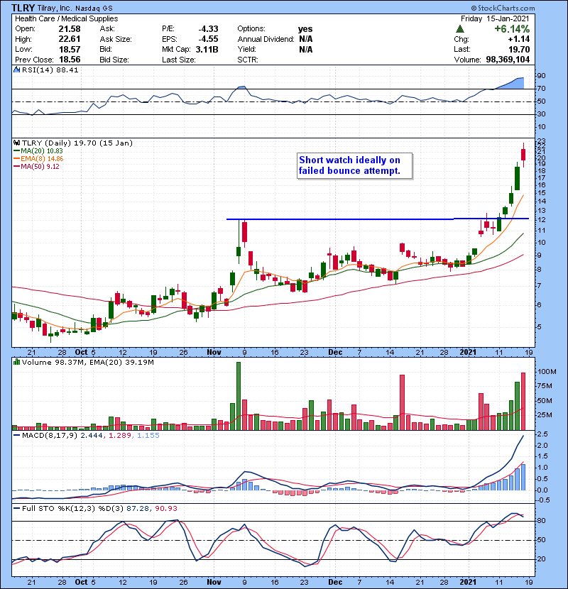
Task: Click the Tilray, Inc. company name
Action: (x=55, y=9)
